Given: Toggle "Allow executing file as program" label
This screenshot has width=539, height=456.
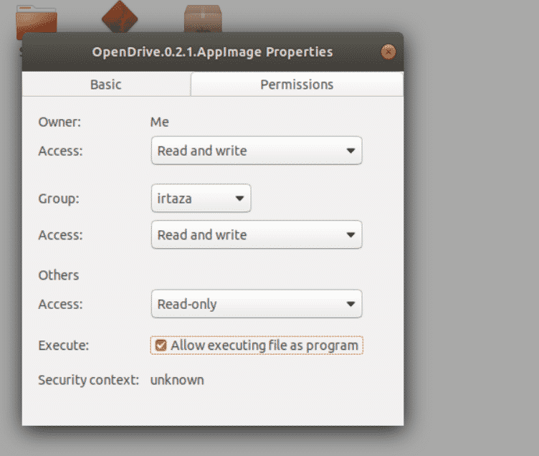Looking at the screenshot, I should click(x=264, y=346).
